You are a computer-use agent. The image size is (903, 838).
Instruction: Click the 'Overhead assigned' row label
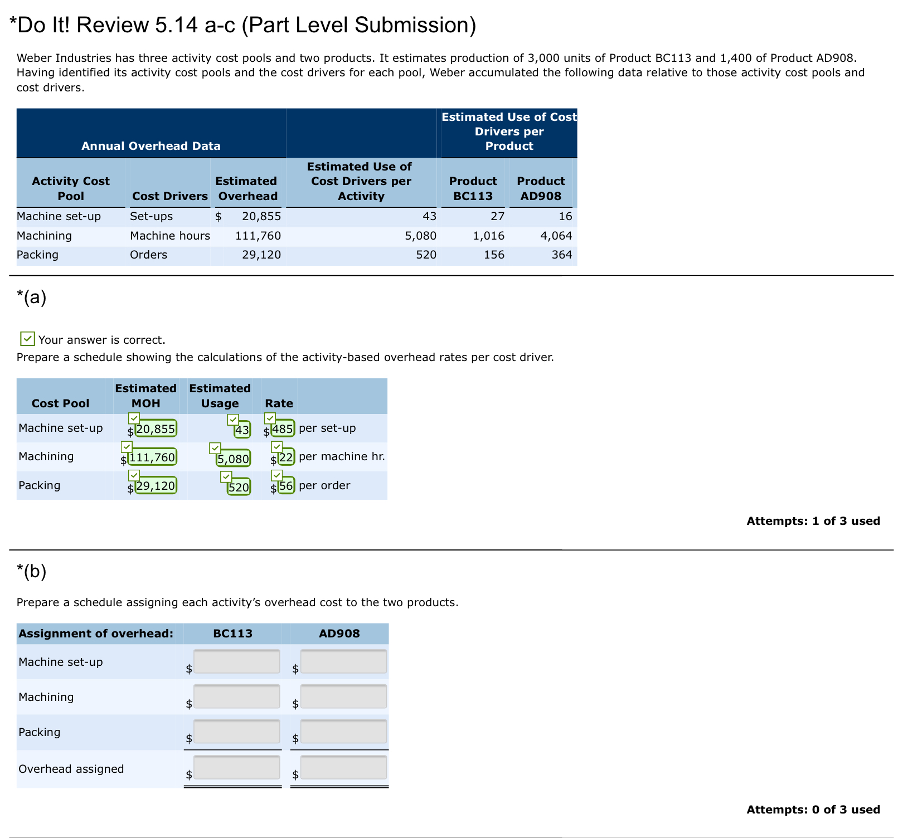pyautogui.click(x=71, y=769)
